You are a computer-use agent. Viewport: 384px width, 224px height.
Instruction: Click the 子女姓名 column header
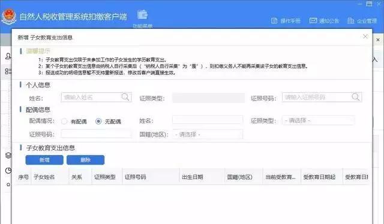tap(50, 177)
